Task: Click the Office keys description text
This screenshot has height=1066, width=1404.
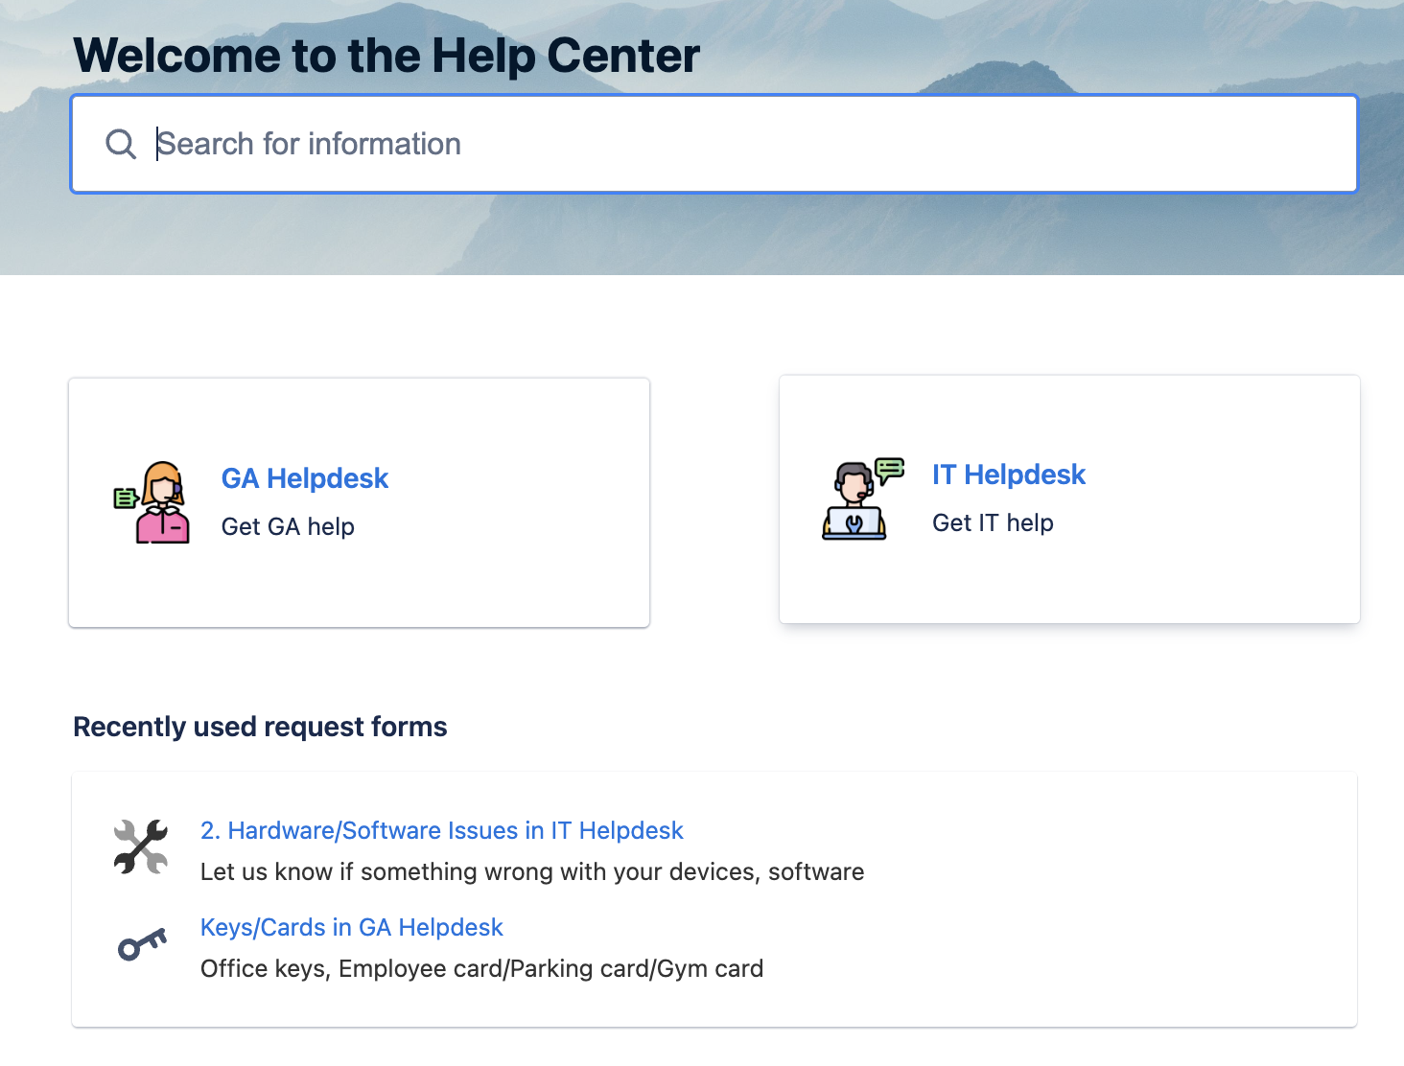Action: tap(481, 968)
